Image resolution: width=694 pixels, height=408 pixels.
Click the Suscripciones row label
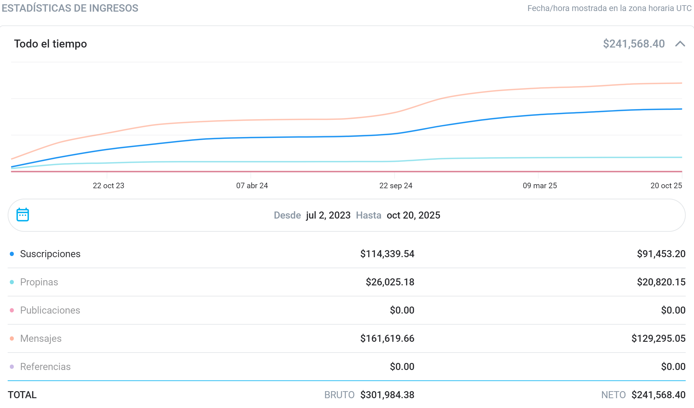(x=50, y=254)
